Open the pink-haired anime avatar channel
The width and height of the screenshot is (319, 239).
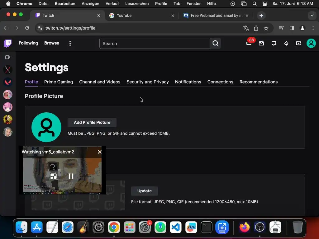coord(8,107)
